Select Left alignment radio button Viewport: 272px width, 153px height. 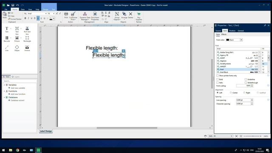(218, 93)
